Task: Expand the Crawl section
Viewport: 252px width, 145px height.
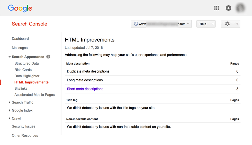Action: 10,118
